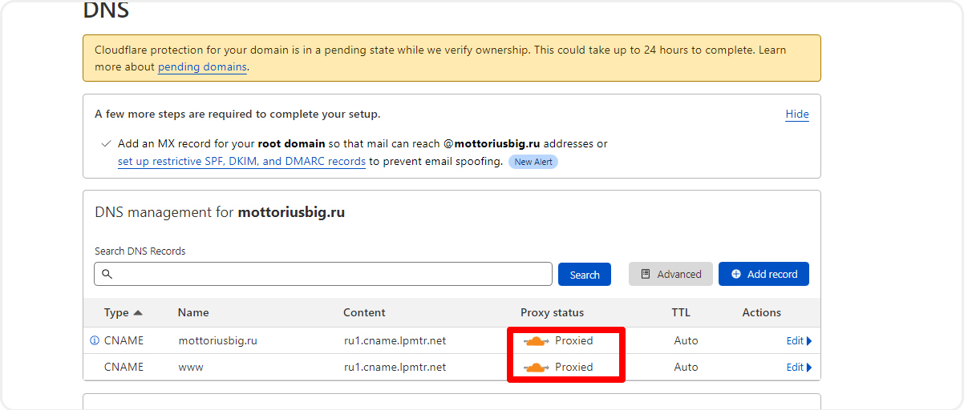Click Proxied label in mottoriusbig.ru row
964x410 pixels.
[573, 340]
